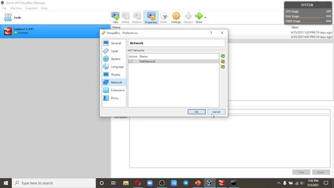This screenshot has height=188, width=334.
Task: Click the microphone tray icon
Action: click(284, 183)
